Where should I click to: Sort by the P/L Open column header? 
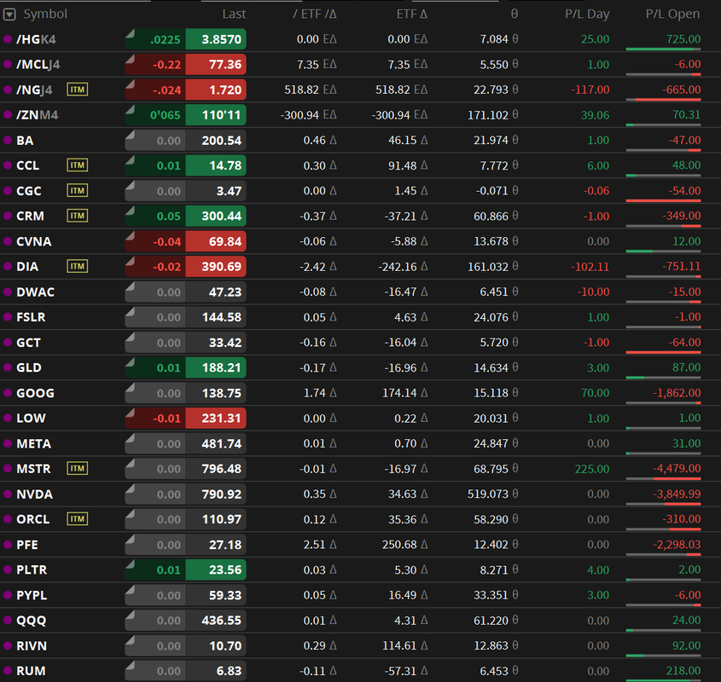coord(672,14)
